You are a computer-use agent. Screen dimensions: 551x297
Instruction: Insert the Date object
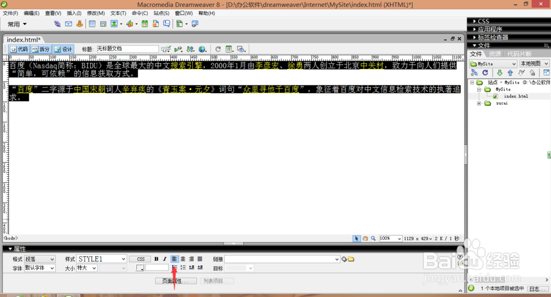click(x=145, y=24)
